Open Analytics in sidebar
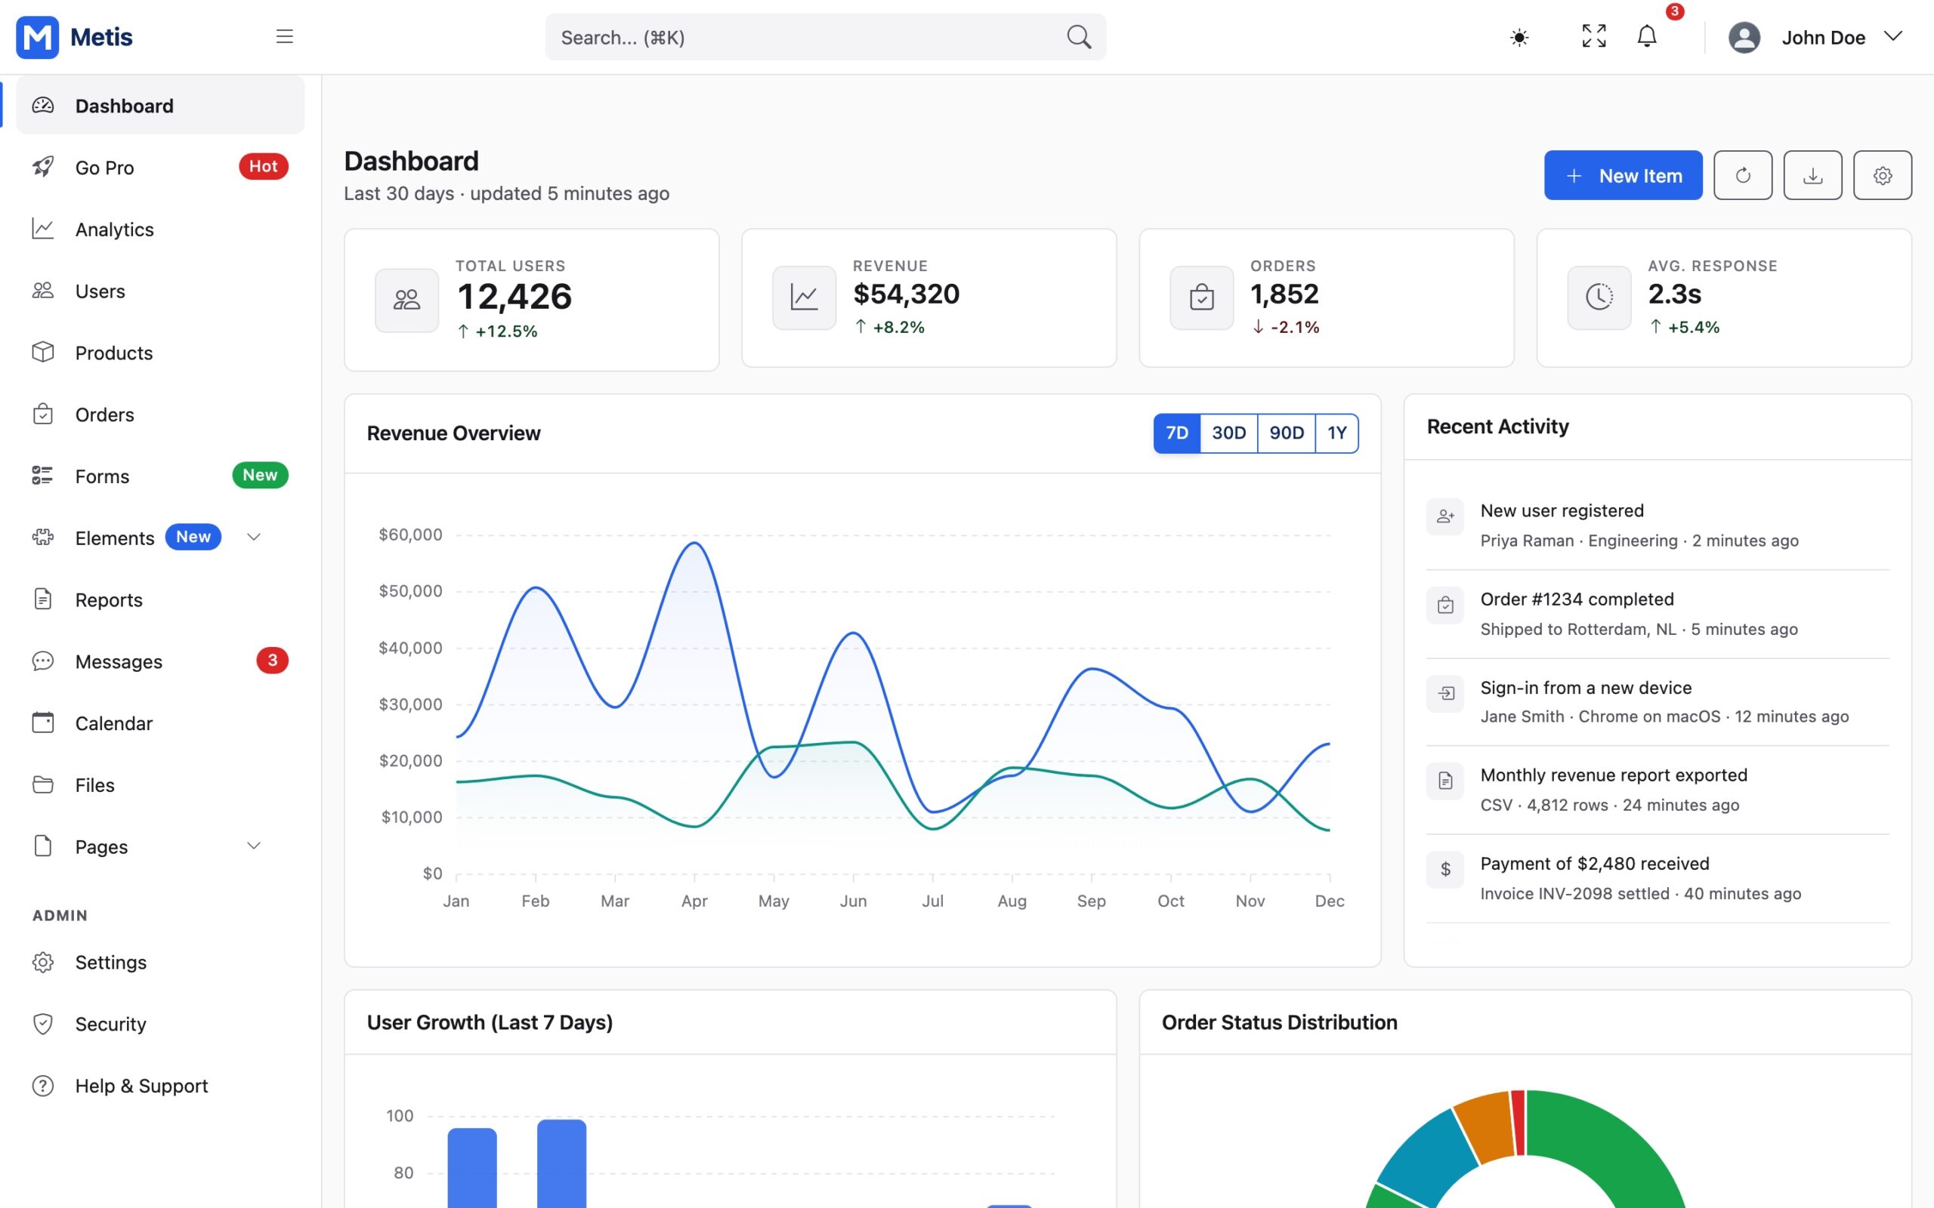 160,230
